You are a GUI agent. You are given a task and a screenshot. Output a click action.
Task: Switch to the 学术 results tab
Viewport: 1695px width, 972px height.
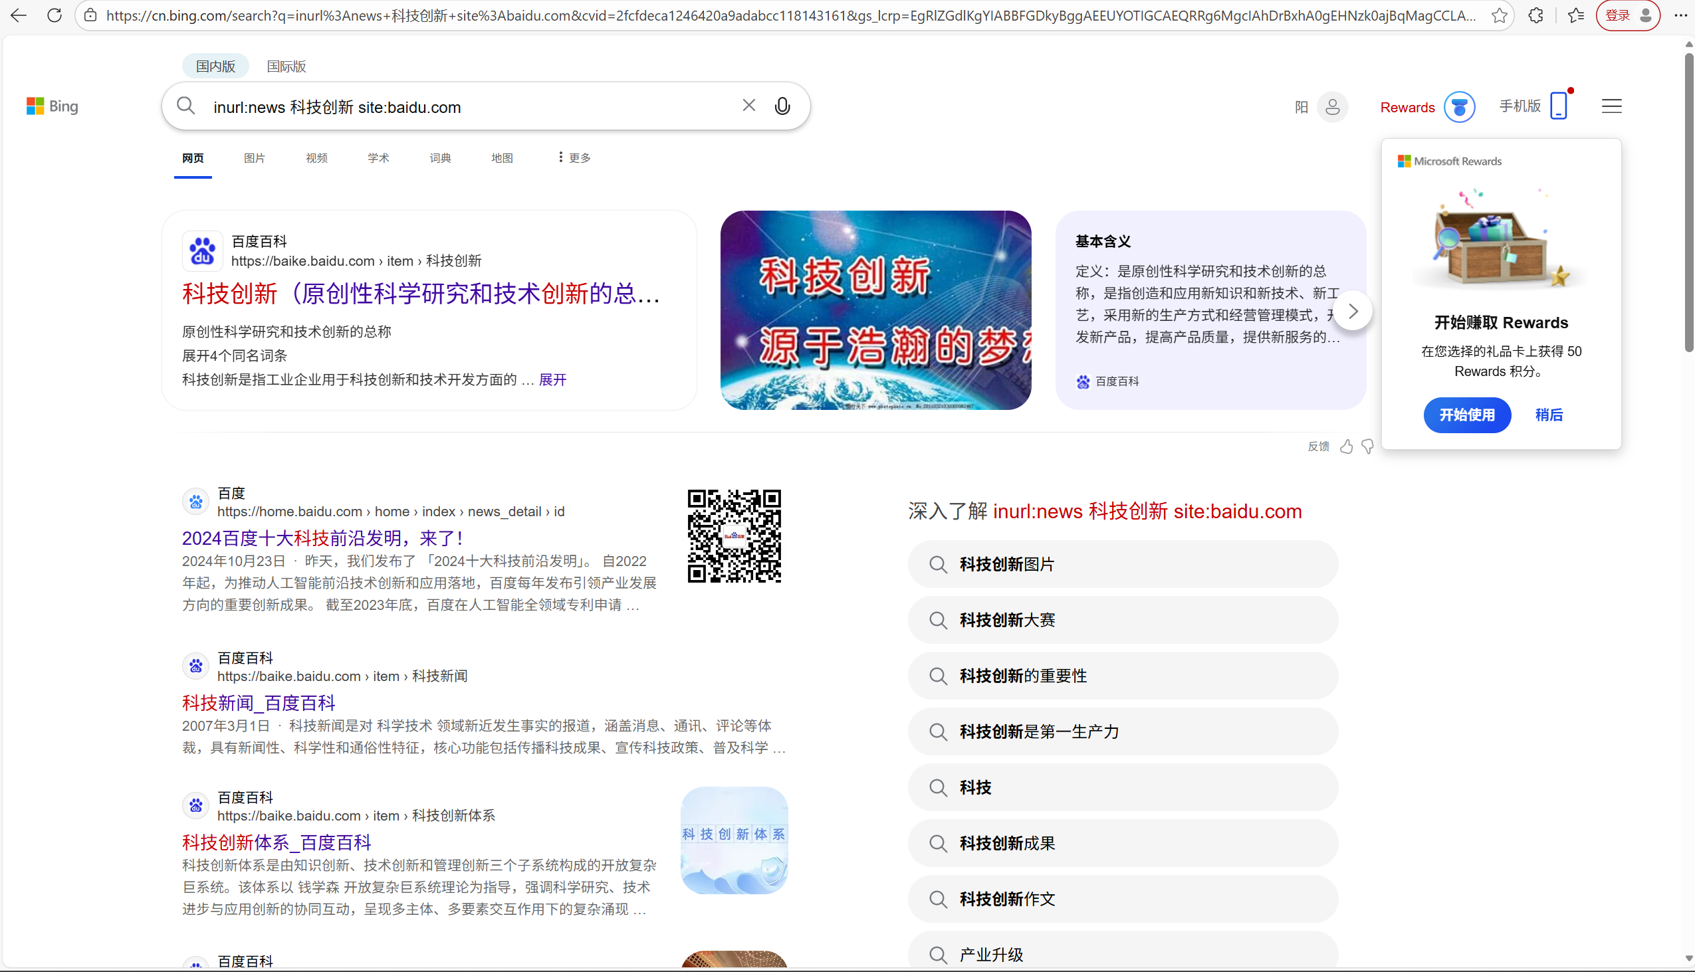[378, 158]
